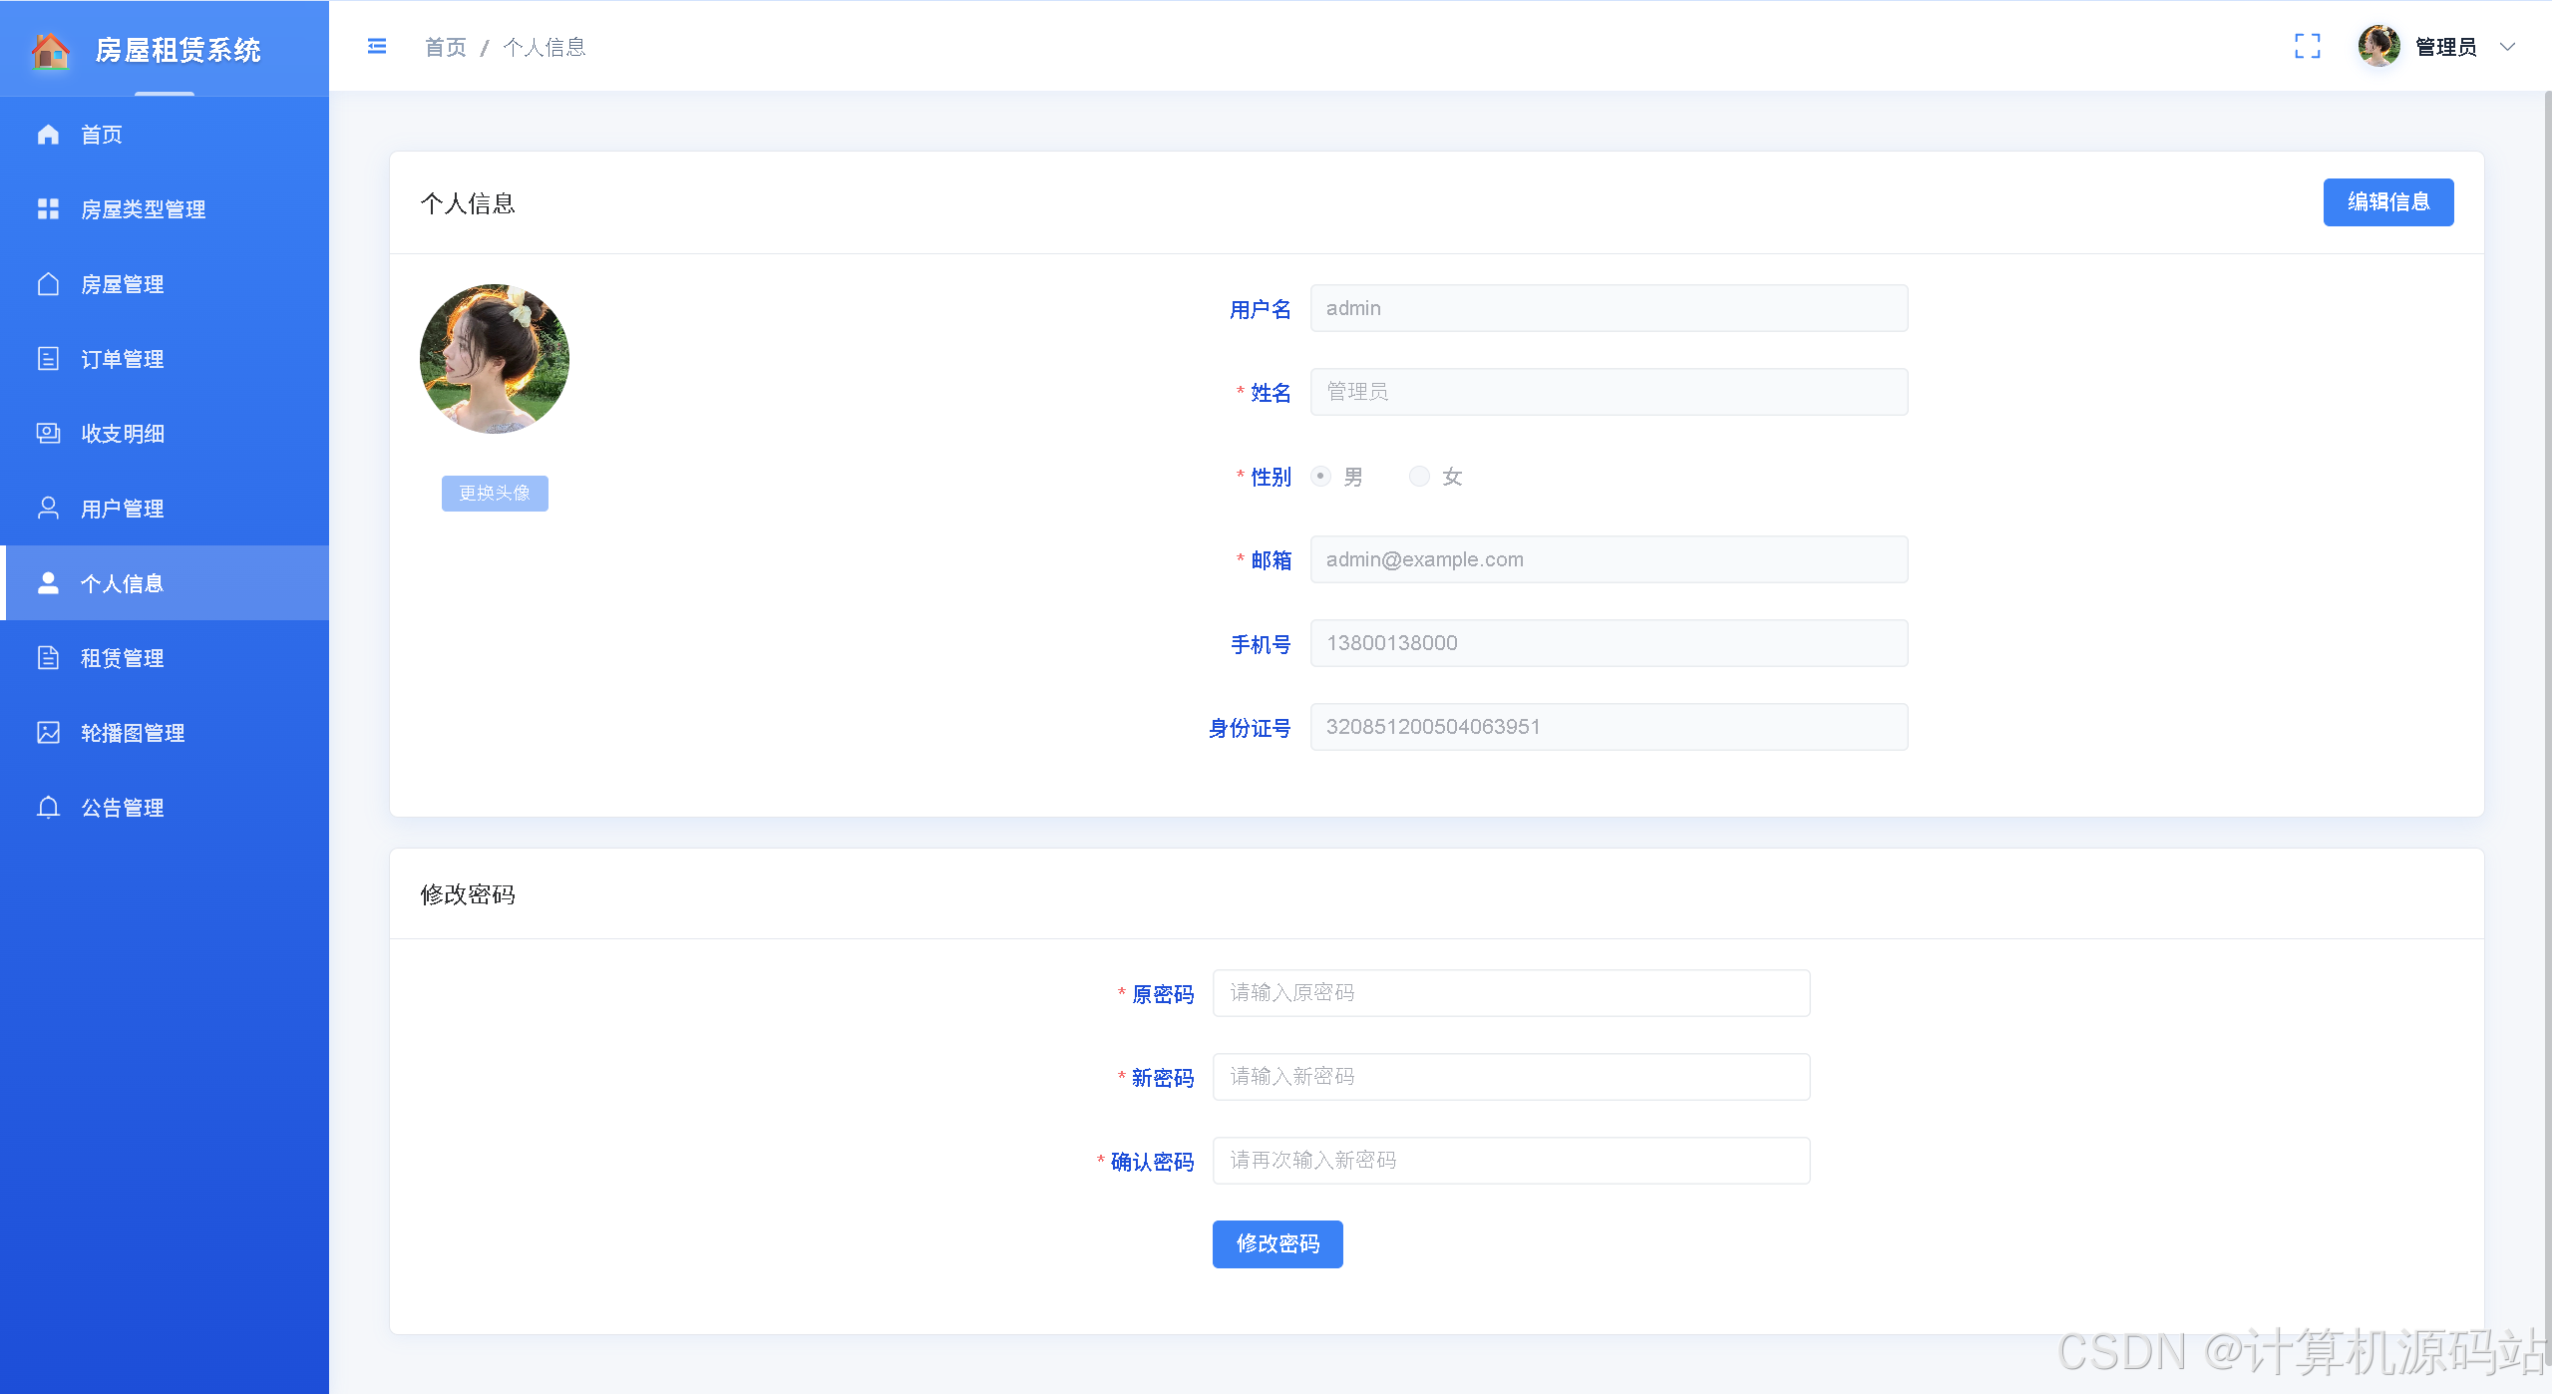Click the house logo icon
The image size is (2552, 1394).
(x=50, y=50)
